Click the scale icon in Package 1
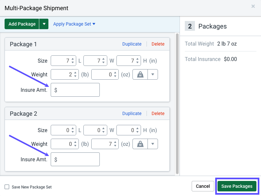This screenshot has width=261, height=196. pos(140,75)
